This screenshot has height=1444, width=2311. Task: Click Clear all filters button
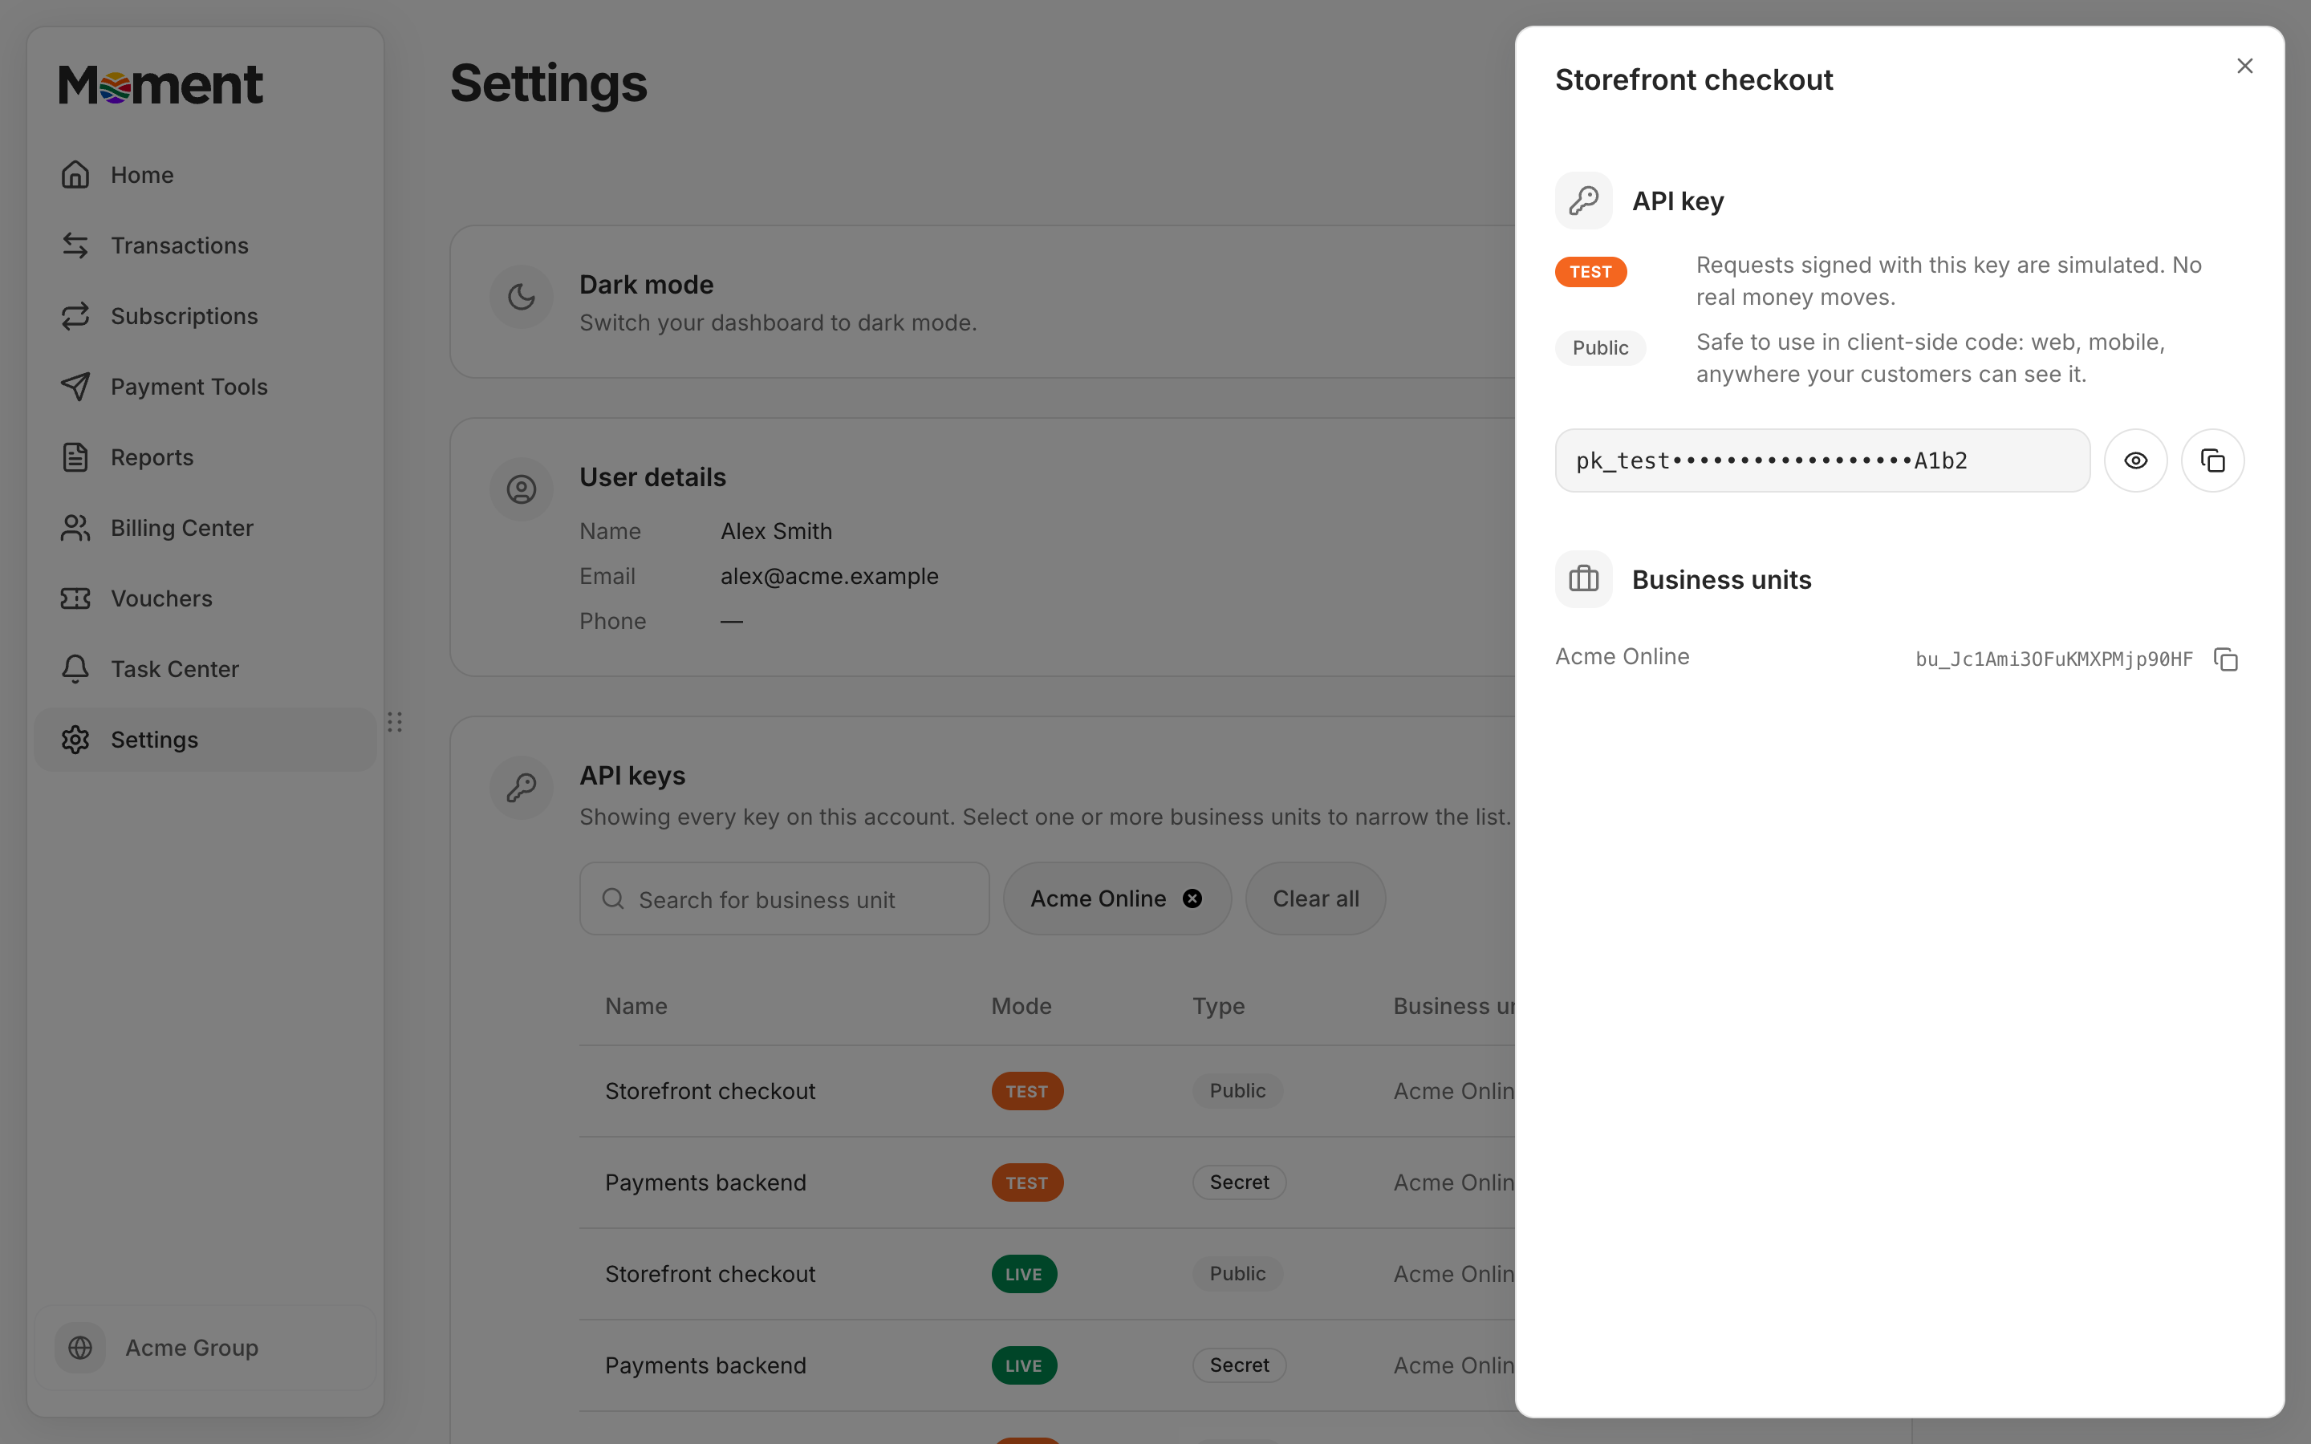click(1315, 898)
